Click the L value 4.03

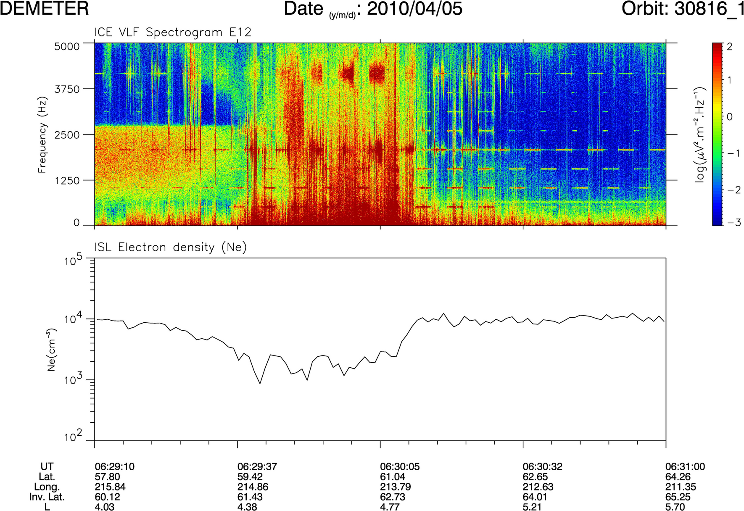click(x=104, y=507)
